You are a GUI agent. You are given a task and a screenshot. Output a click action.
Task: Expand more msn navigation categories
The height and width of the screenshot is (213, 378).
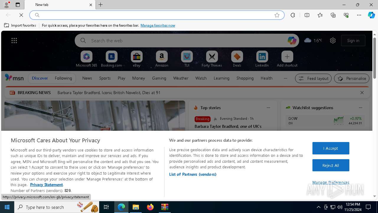[285, 78]
